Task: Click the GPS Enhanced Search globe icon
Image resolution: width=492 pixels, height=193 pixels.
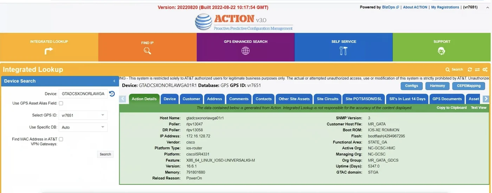Action: [246, 51]
